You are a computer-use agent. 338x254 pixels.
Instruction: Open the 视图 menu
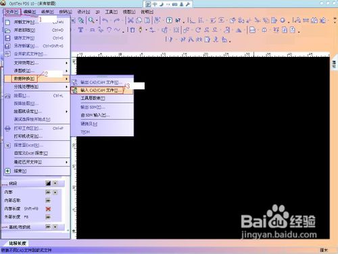point(129,12)
